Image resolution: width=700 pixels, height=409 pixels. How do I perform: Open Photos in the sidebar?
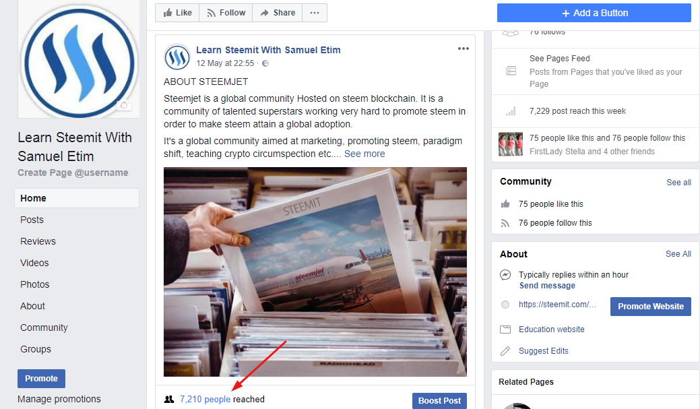[35, 284]
